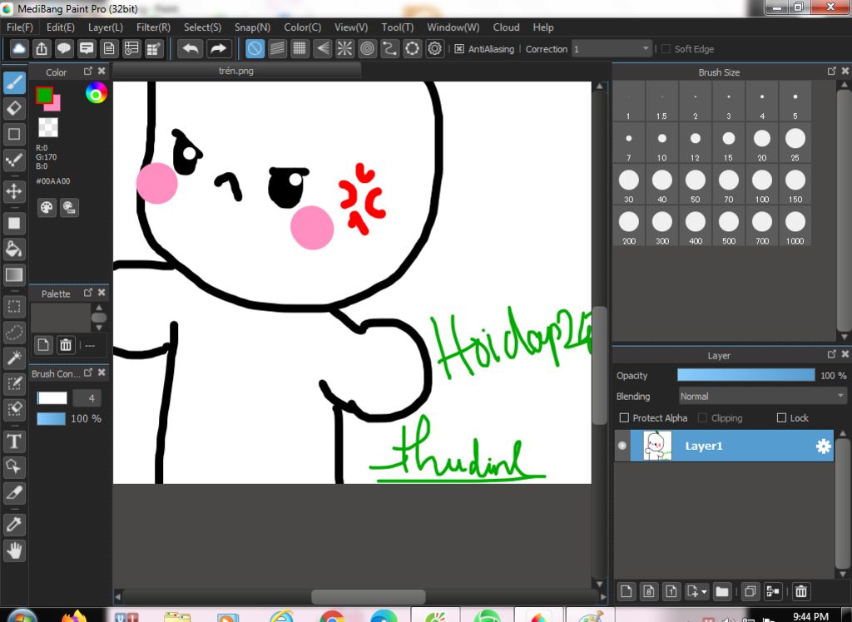Image resolution: width=852 pixels, height=622 pixels.
Task: Enable the crisscross grid snap
Action: (x=300, y=49)
